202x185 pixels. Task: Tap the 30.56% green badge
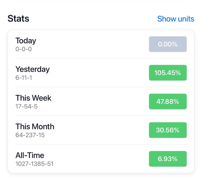click(x=168, y=130)
